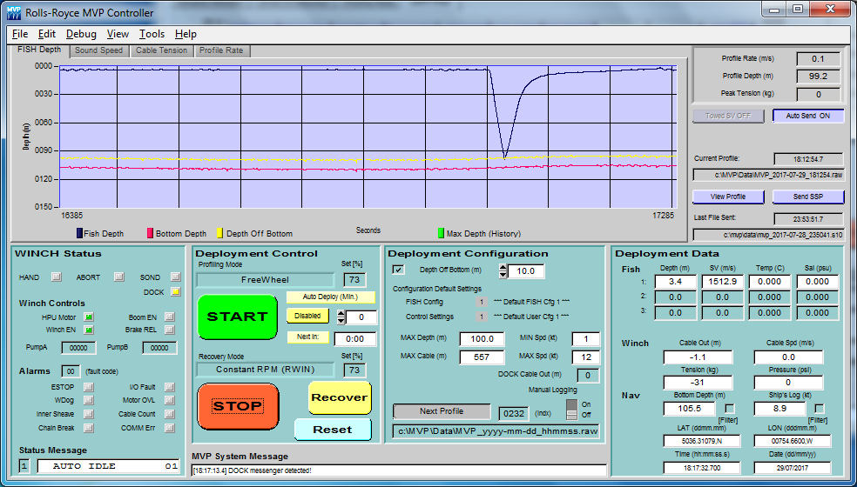857x487 pixels.
Task: Open the Debug menu
Action: click(81, 34)
